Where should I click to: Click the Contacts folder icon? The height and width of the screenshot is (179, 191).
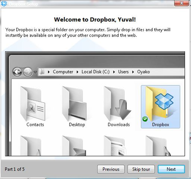click(33, 104)
